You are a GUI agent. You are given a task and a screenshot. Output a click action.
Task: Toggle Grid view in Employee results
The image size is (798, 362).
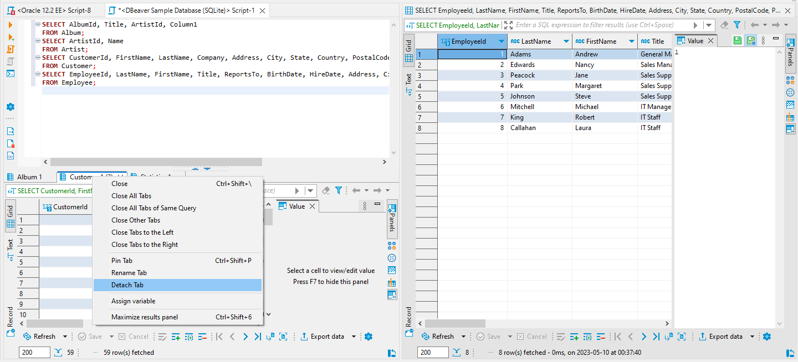408,51
